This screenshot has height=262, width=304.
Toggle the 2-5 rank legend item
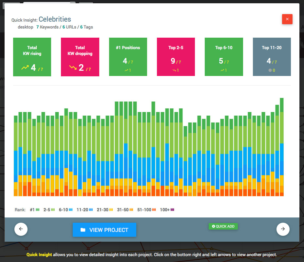49,210
